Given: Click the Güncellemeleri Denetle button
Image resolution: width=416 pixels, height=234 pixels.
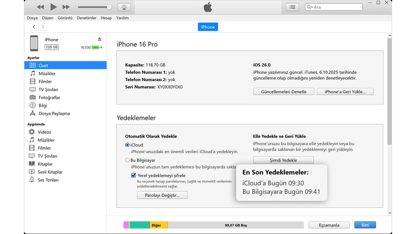Looking at the screenshot, I should pyautogui.click(x=284, y=92).
